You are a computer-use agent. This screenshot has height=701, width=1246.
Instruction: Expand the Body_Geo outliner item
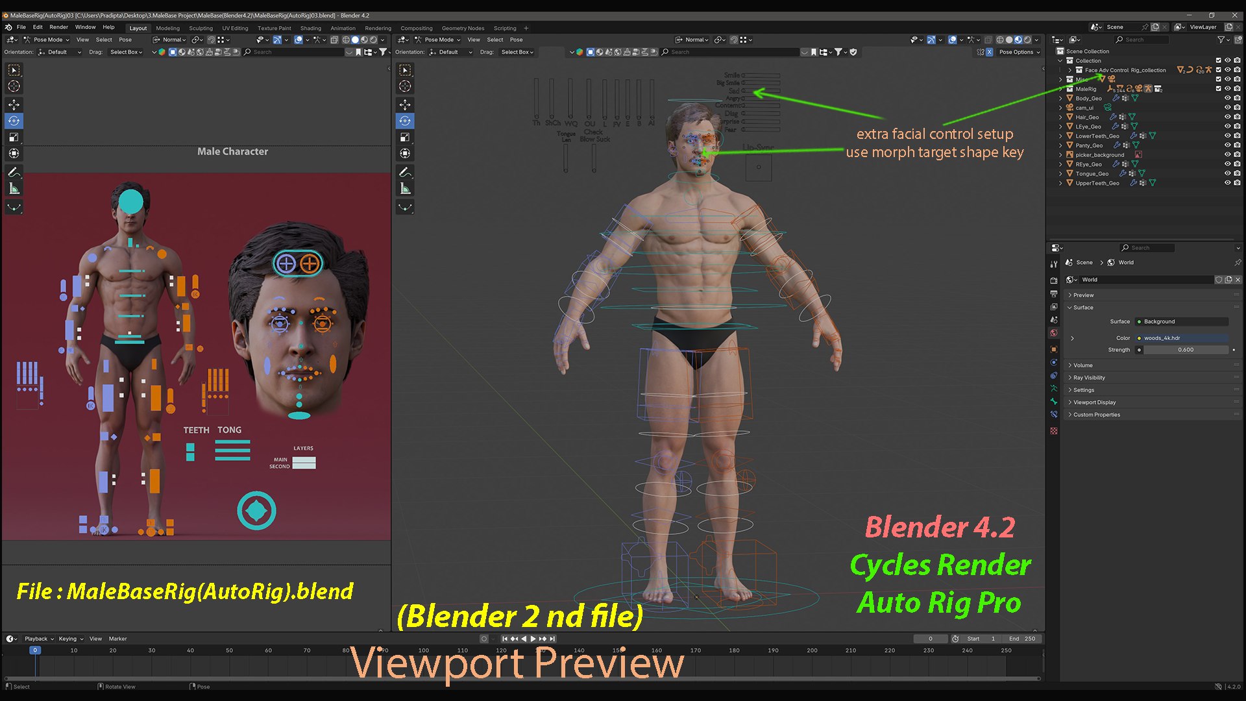1061,99
